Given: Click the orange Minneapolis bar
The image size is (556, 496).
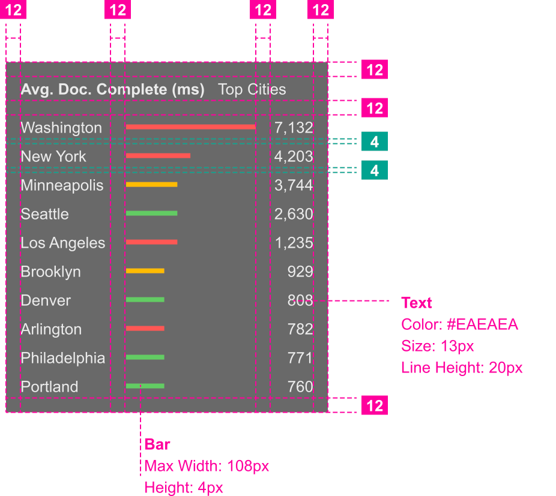Looking at the screenshot, I should (x=151, y=185).
